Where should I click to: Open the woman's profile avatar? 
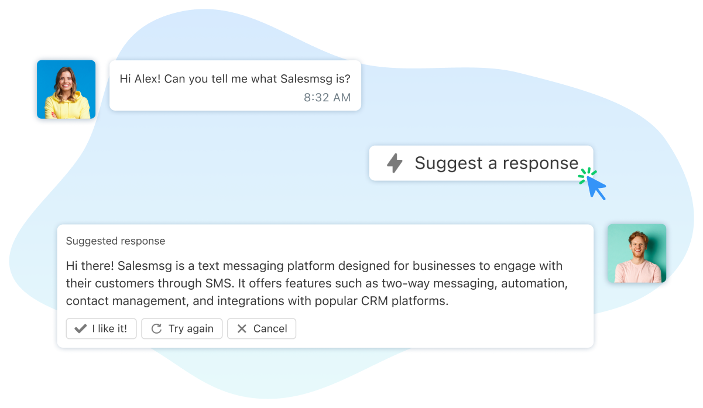[66, 89]
